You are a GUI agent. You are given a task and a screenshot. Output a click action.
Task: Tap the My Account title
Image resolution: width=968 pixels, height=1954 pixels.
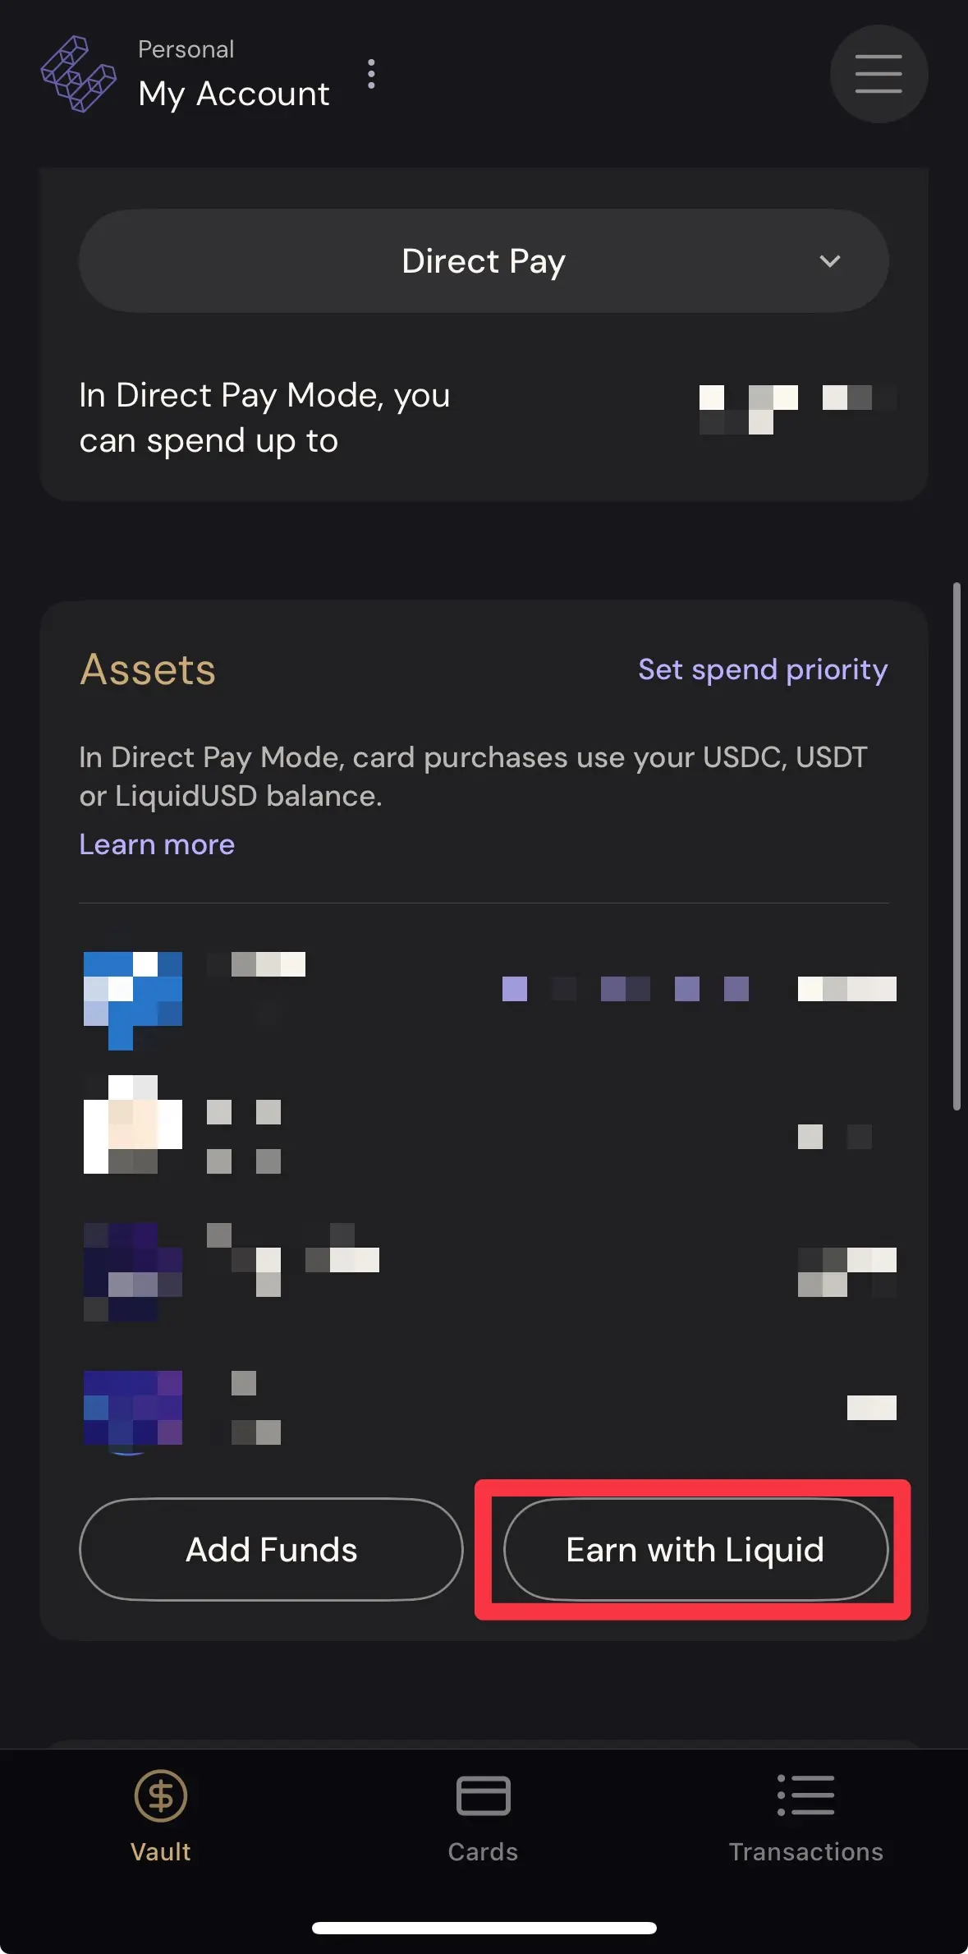click(234, 94)
